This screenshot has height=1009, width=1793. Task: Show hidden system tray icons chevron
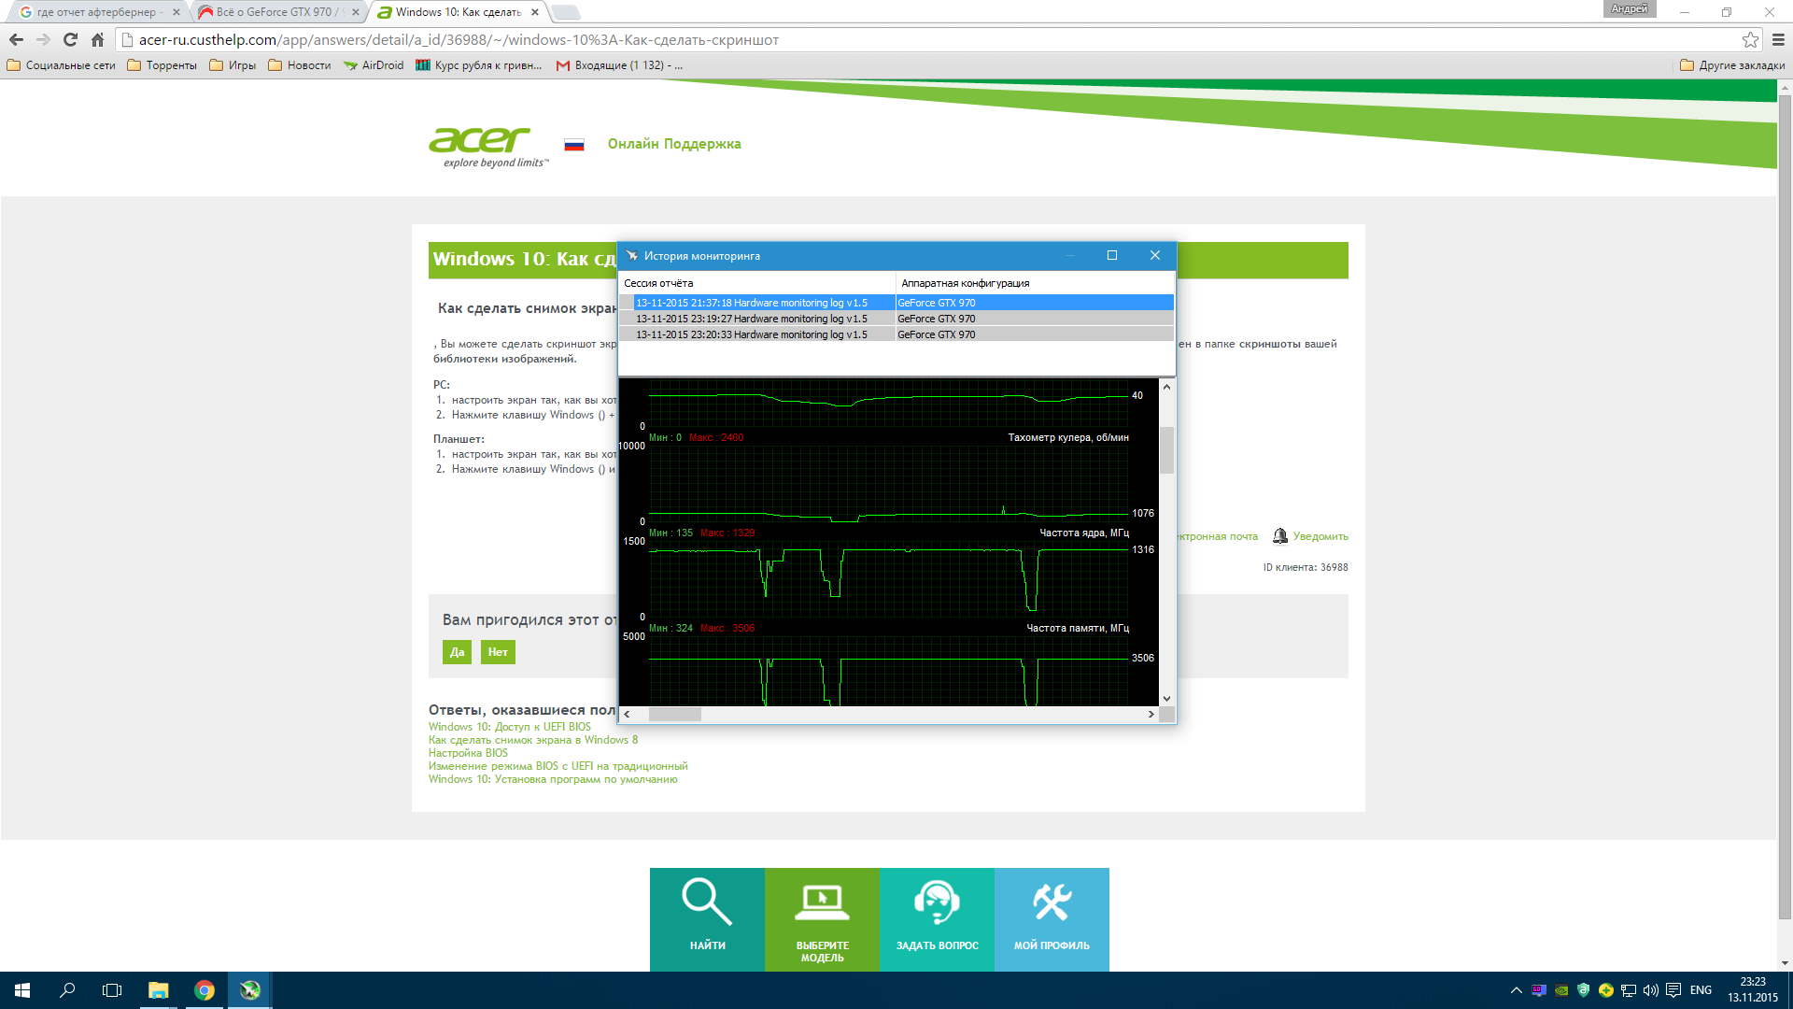coord(1516,990)
